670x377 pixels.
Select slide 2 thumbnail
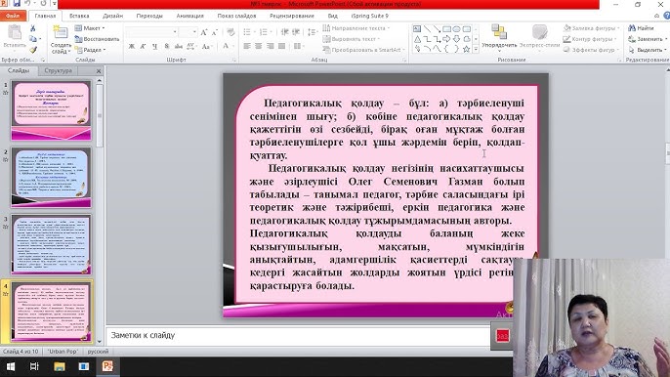(51, 177)
